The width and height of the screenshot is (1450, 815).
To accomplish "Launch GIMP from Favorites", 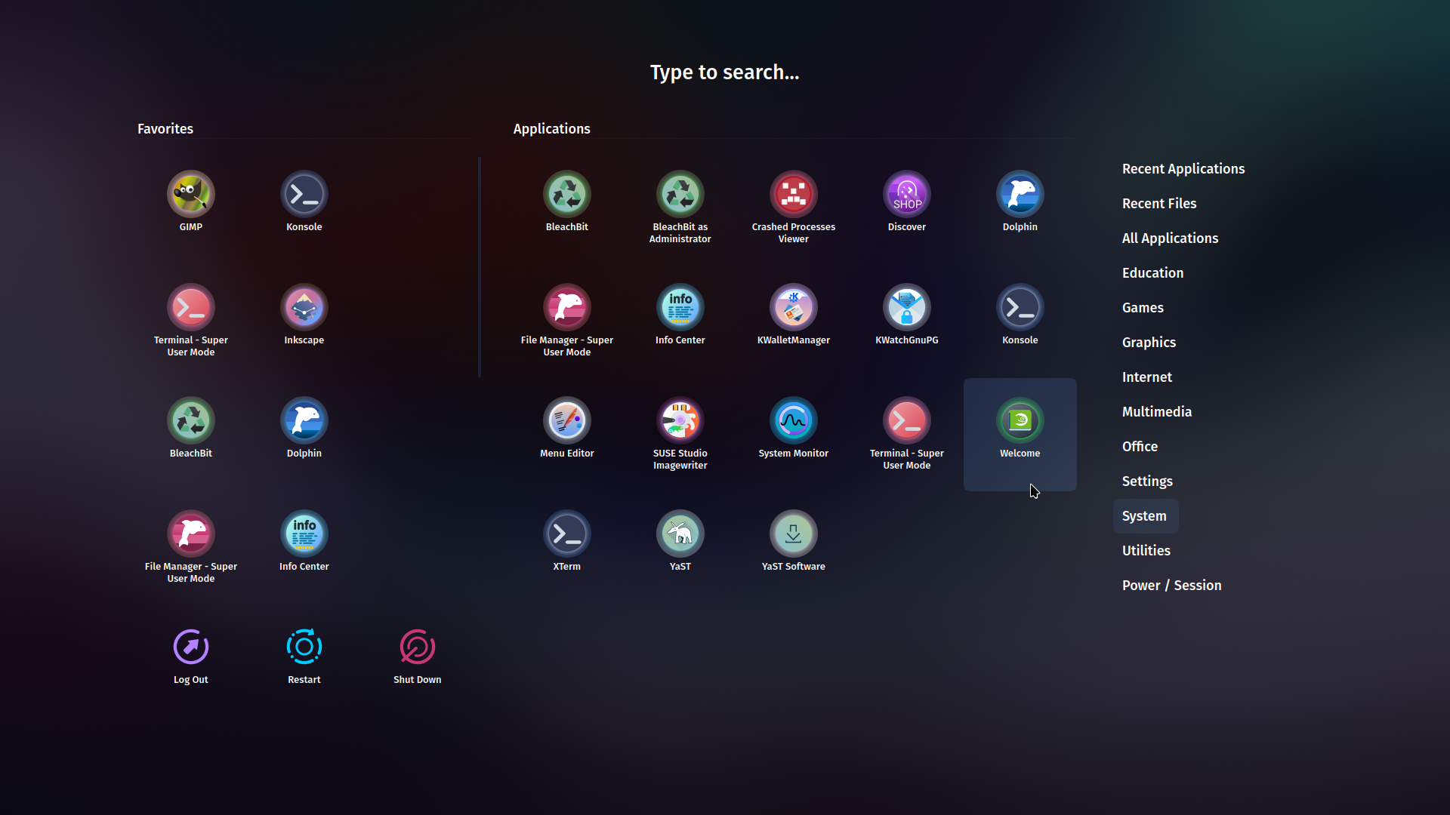I will pyautogui.click(x=190, y=201).
